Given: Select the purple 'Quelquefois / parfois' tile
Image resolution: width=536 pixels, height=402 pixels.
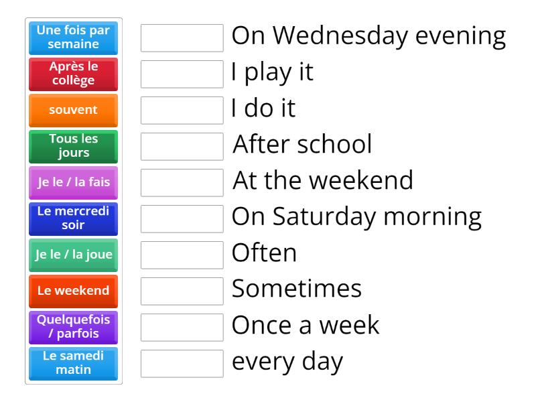Looking at the screenshot, I should tap(73, 328).
